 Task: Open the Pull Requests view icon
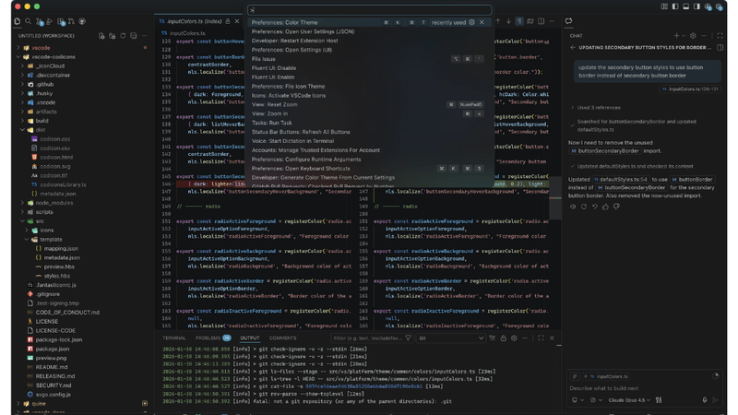pos(72,21)
